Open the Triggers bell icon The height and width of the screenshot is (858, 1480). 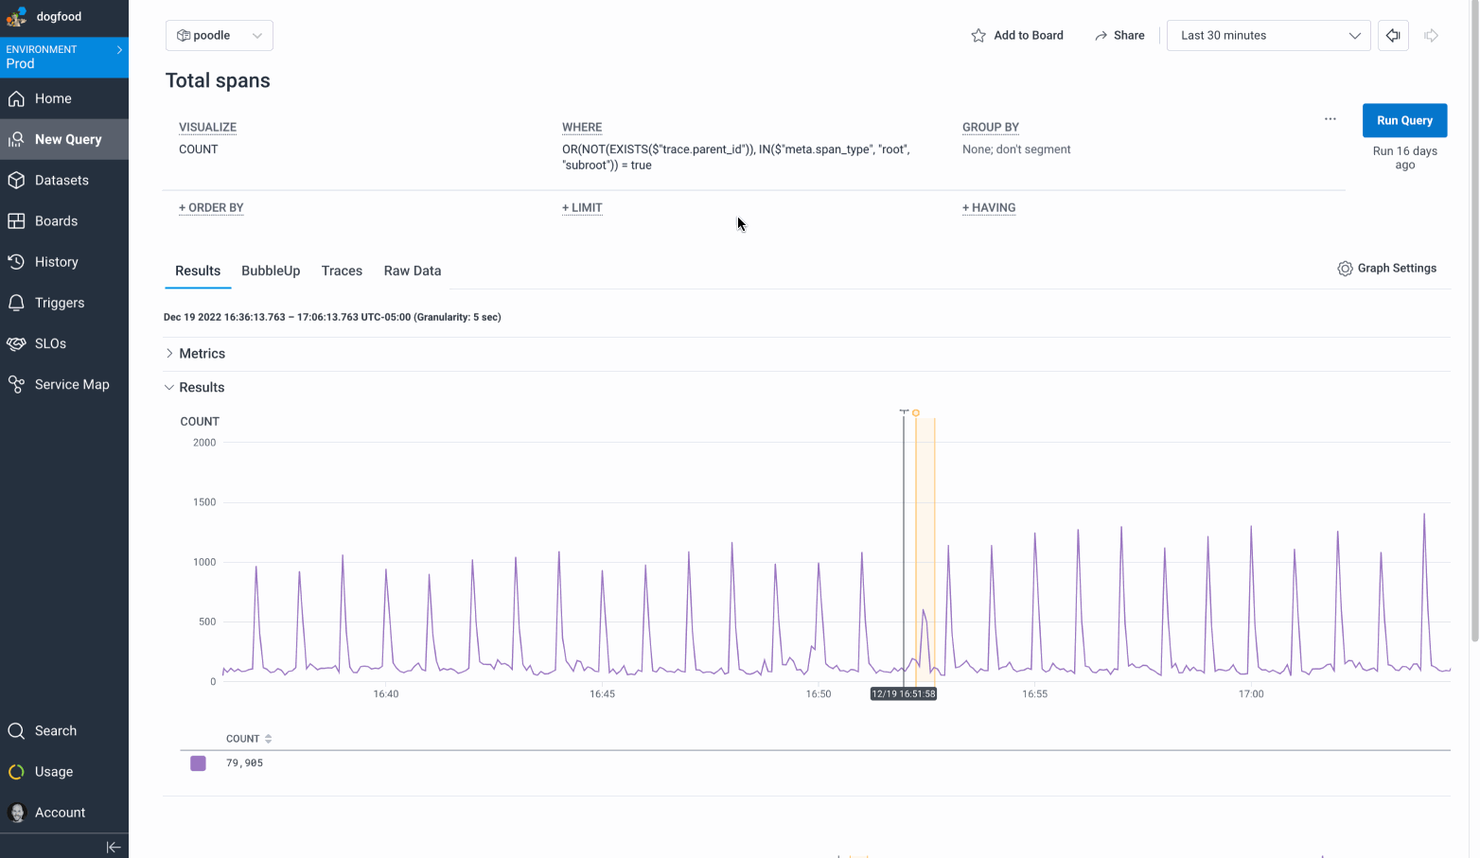[x=16, y=303]
